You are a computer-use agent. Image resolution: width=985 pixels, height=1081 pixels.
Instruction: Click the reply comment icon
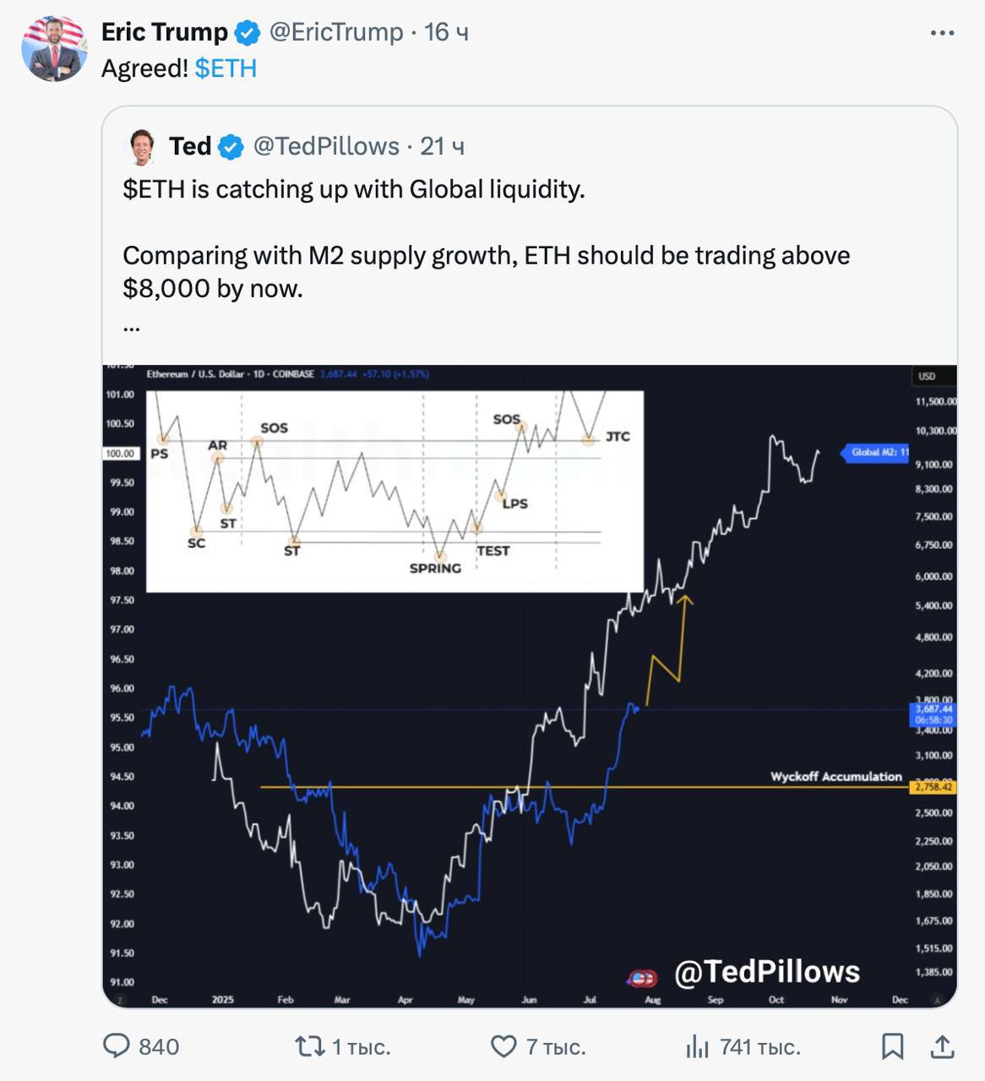[116, 1046]
